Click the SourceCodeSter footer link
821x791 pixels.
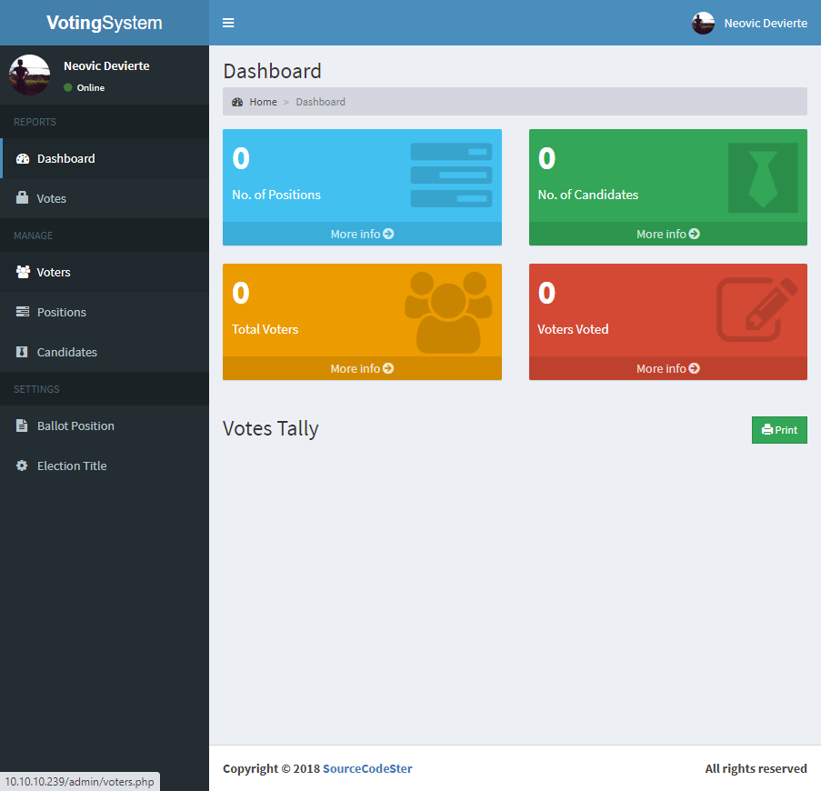[x=367, y=768]
